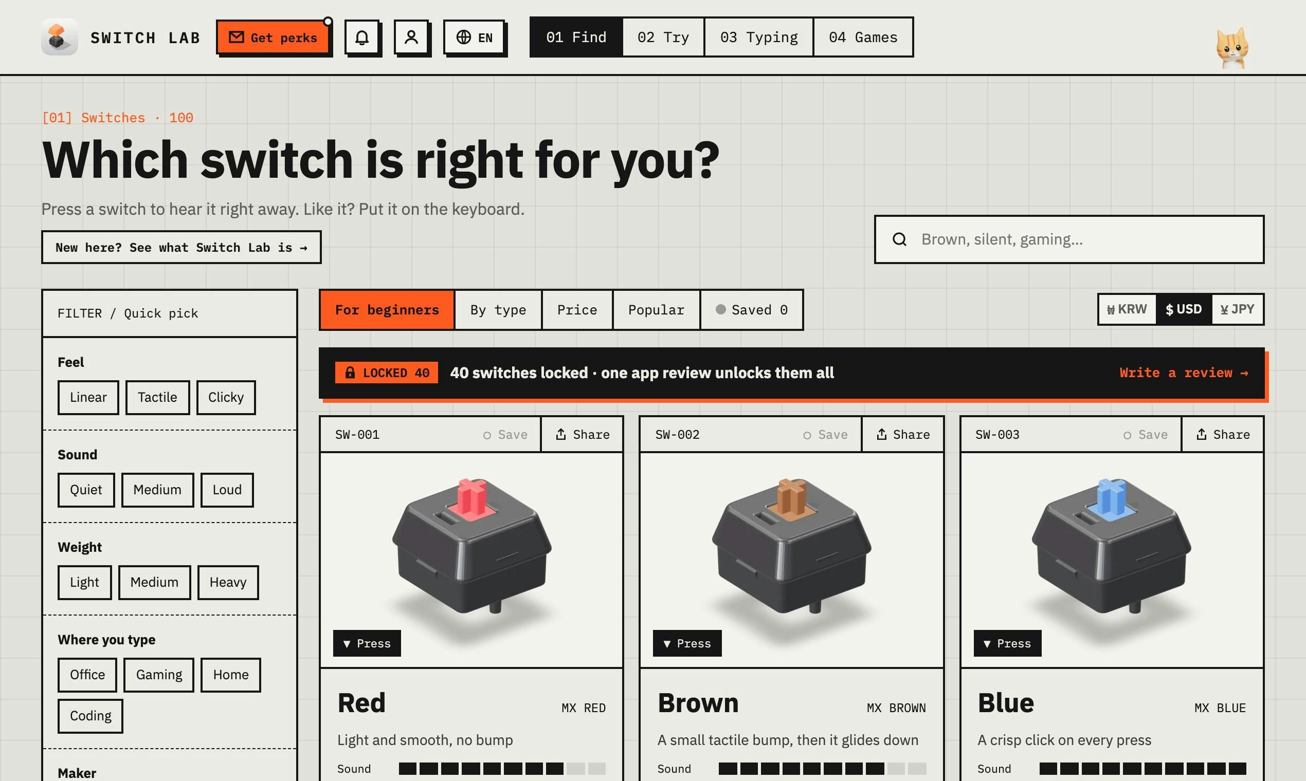This screenshot has width=1306, height=781.
Task: Open the 03 Typing tab
Action: pyautogui.click(x=759, y=37)
